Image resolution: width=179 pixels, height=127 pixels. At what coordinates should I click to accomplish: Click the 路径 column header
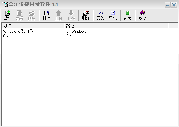point(116,25)
